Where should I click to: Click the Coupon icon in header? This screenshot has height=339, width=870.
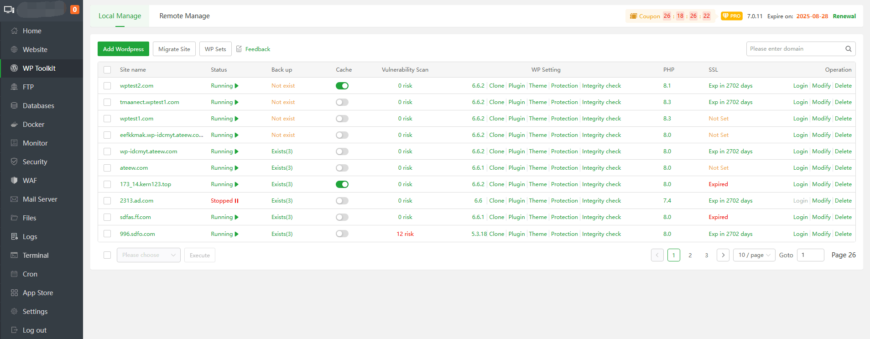633,16
